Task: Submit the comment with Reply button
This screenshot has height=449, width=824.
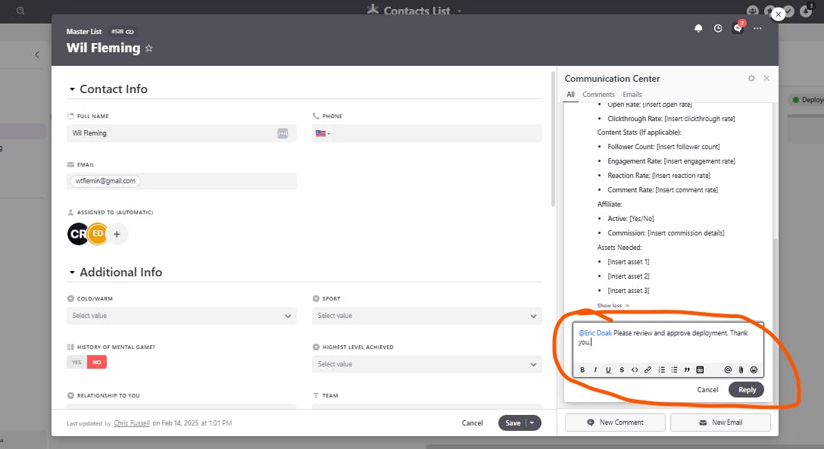Action: 746,390
